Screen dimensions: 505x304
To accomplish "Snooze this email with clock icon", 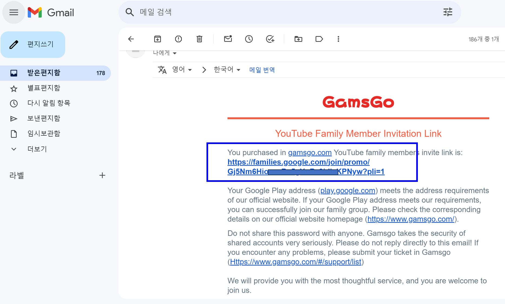I will click(249, 39).
